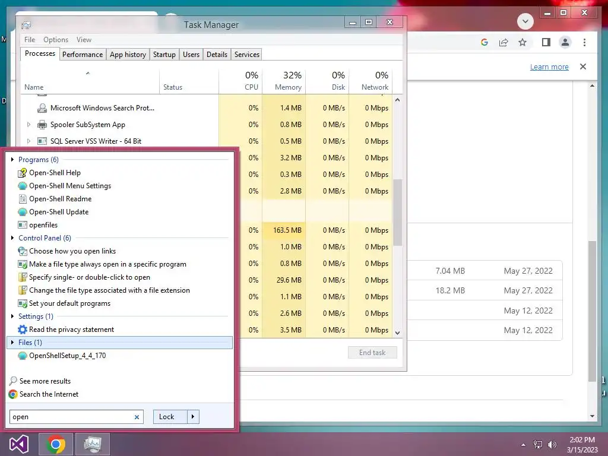
Task: Click the Lock button
Action: click(x=170, y=417)
